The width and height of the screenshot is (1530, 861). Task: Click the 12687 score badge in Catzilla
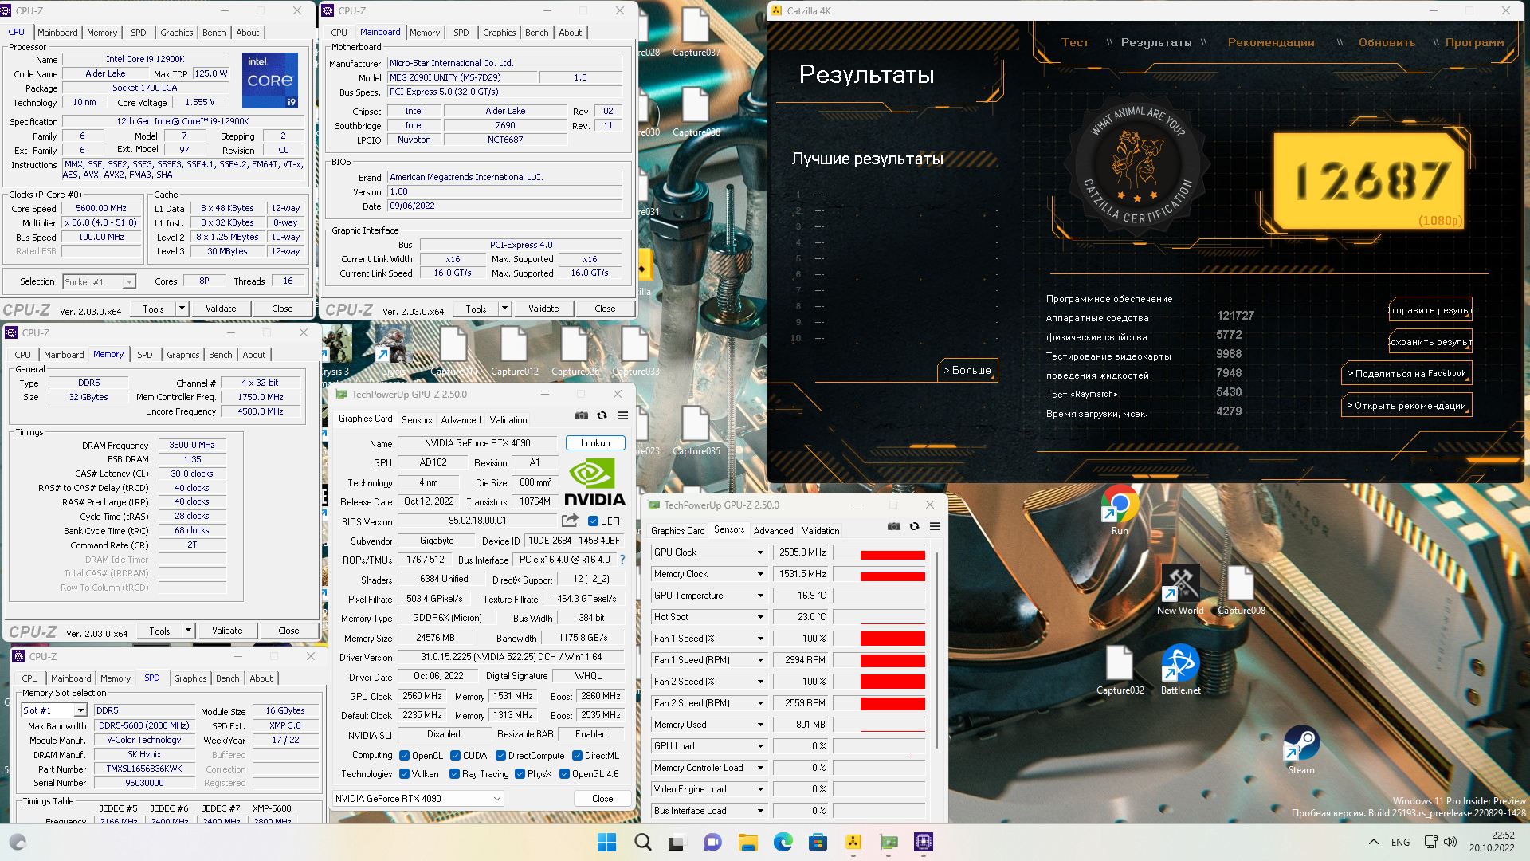pos(1367,180)
